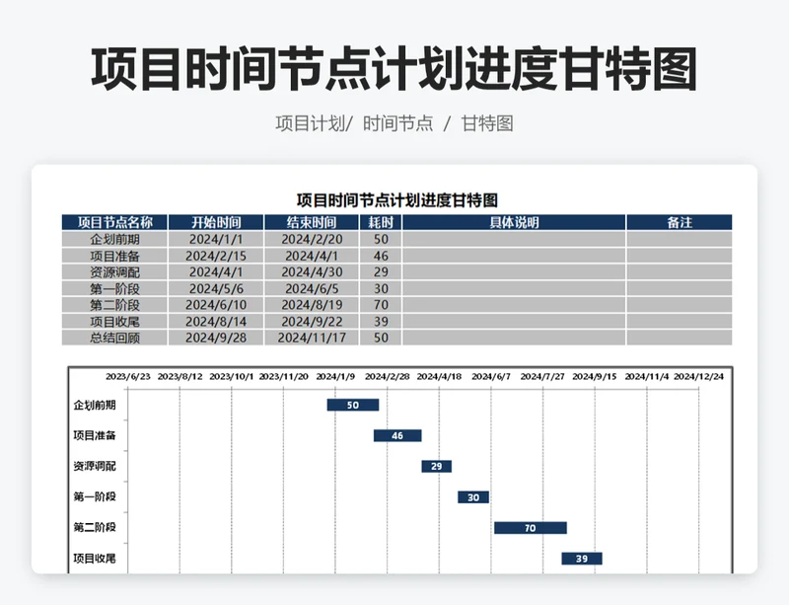This screenshot has height=605, width=789.
Task: Click the 备注 column header
Action: click(680, 222)
